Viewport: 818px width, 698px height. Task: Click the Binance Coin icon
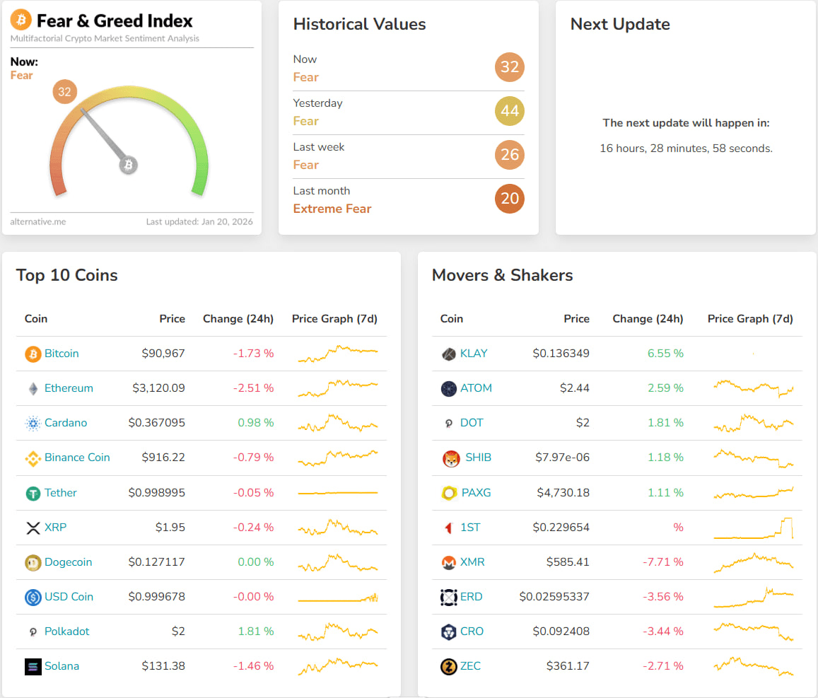(33, 458)
